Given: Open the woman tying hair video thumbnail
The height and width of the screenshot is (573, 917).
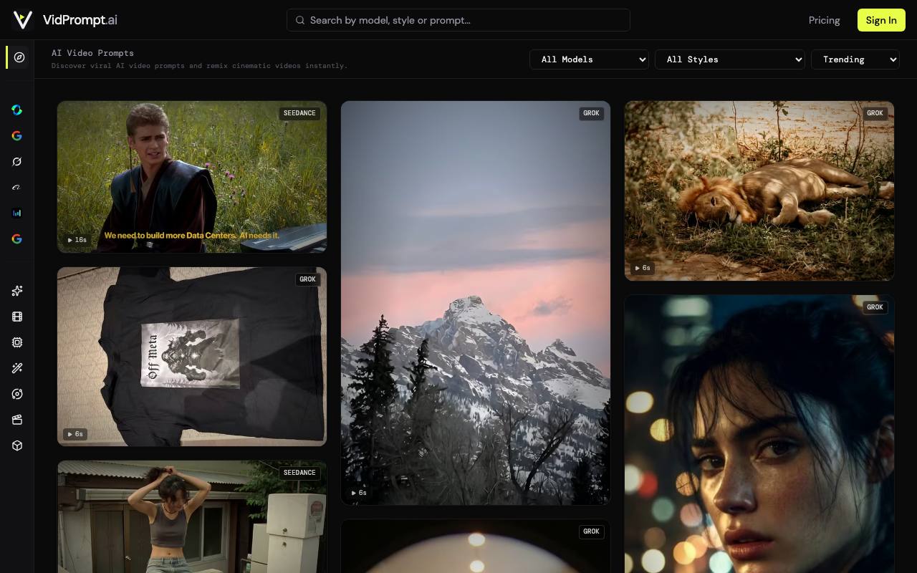Looking at the screenshot, I should click(192, 516).
